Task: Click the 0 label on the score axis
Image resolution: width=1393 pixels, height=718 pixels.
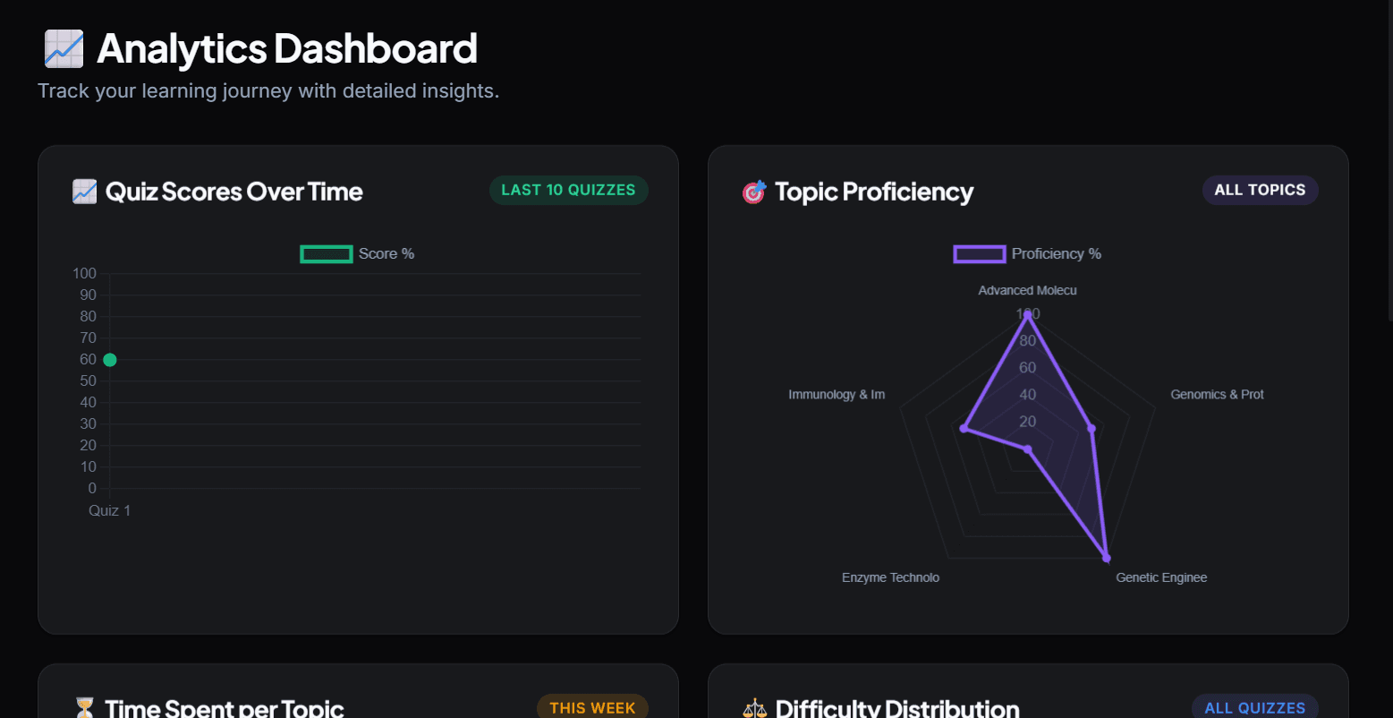Action: click(92, 488)
